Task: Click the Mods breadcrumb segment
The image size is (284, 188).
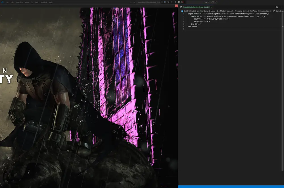Action: pos(213,11)
